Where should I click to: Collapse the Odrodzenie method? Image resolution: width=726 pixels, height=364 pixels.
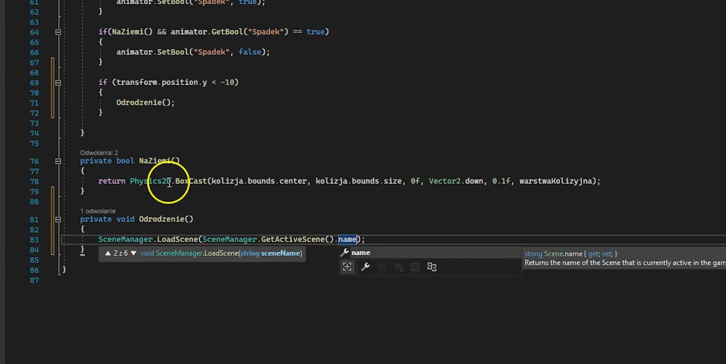click(58, 219)
